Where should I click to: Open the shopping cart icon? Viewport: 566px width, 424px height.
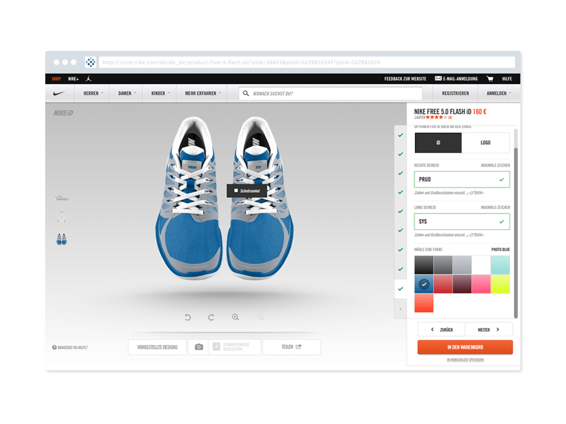[490, 79]
